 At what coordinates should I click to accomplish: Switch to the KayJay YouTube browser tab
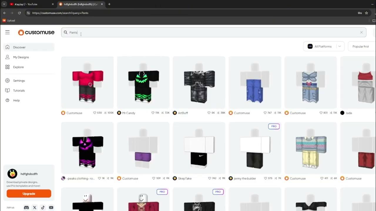pos(31,4)
